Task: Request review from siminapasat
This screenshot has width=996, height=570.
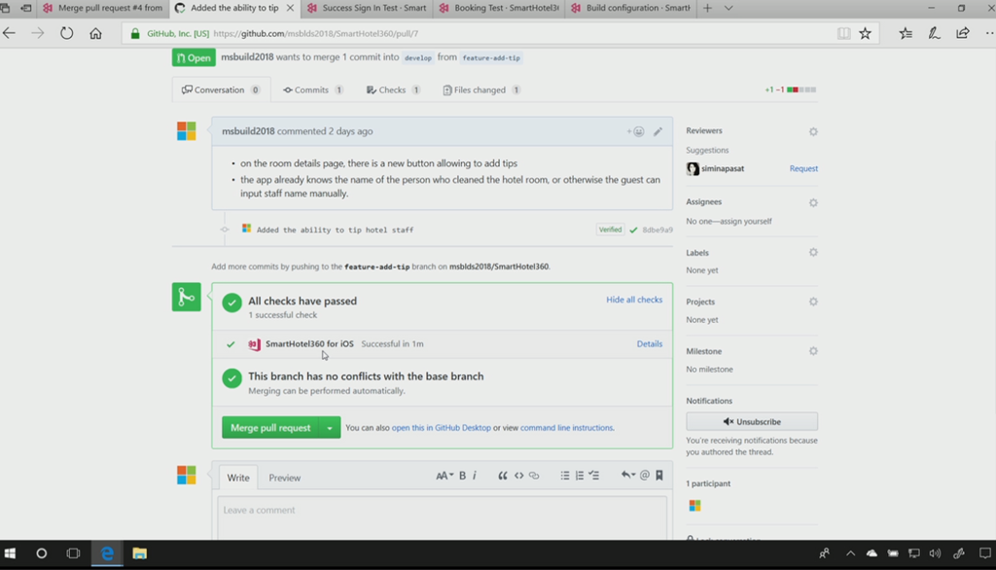Action: click(803, 168)
